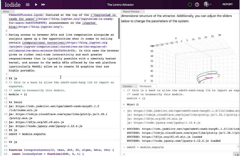Click the editor pane vertical scrollbar
Screen dimensions: 240x156
pos(119,29)
